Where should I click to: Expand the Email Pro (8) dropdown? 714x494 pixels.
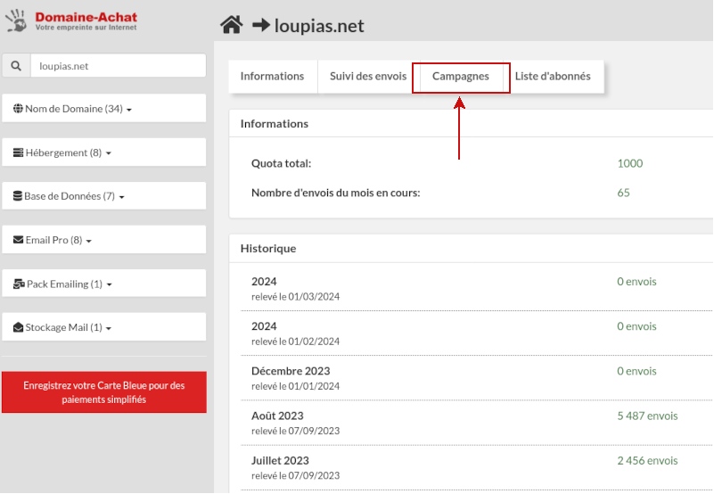[104, 240]
